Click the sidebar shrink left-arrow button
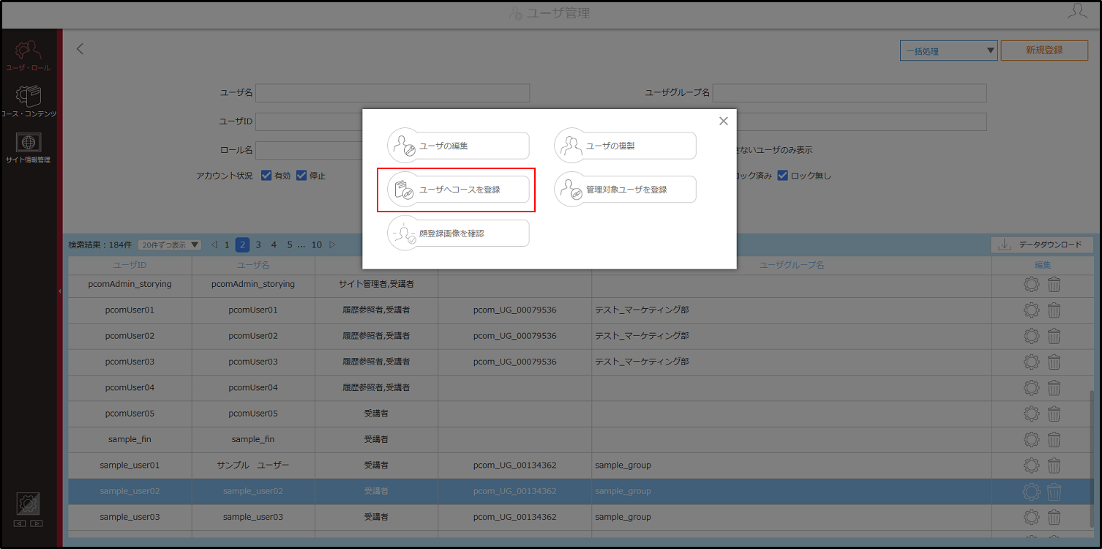The height and width of the screenshot is (549, 1102). point(20,523)
